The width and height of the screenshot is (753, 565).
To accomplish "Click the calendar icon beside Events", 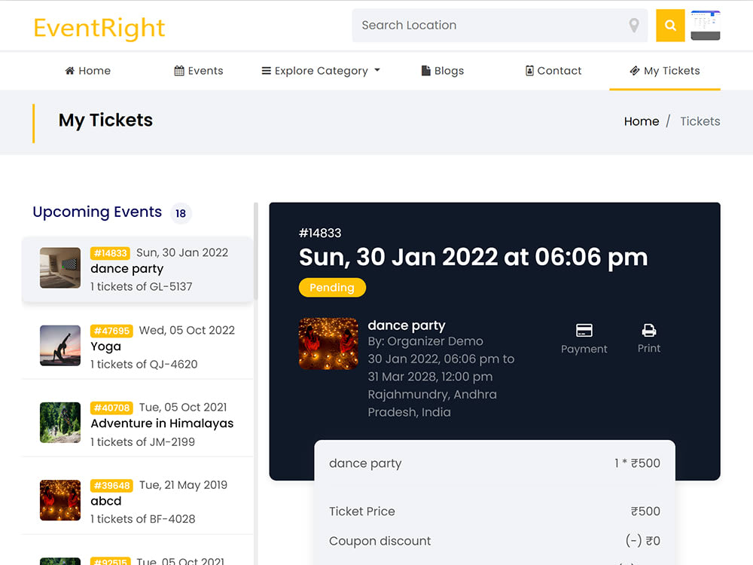I will (179, 71).
